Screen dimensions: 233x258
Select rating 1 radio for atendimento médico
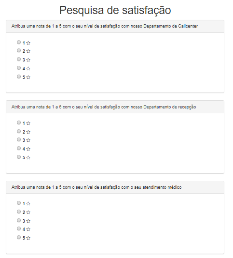(19, 203)
